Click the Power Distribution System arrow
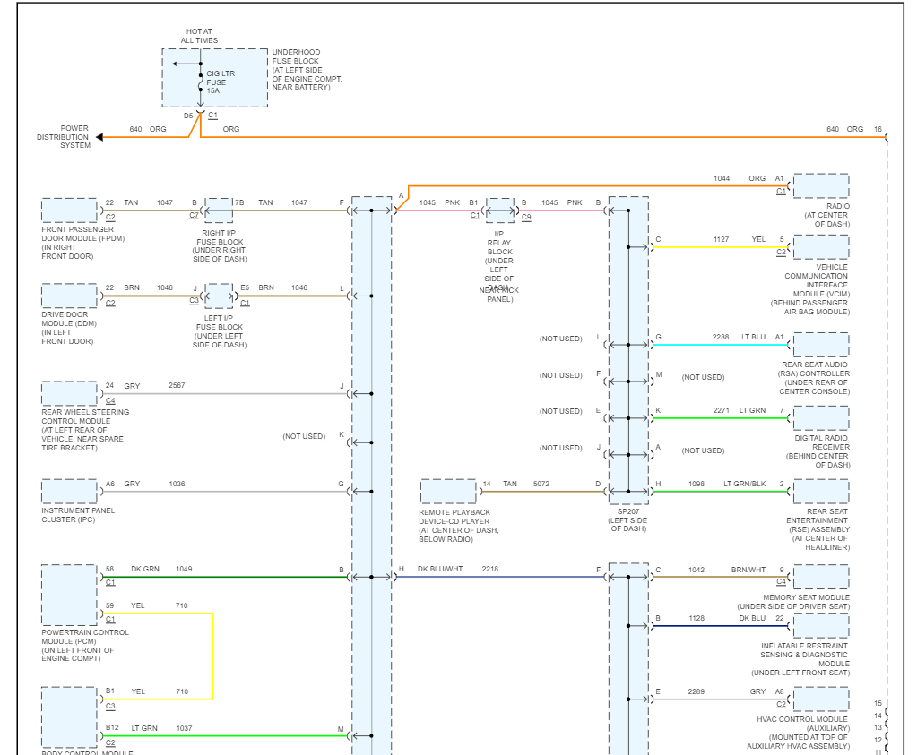This screenshot has height=755, width=917. pos(100,137)
